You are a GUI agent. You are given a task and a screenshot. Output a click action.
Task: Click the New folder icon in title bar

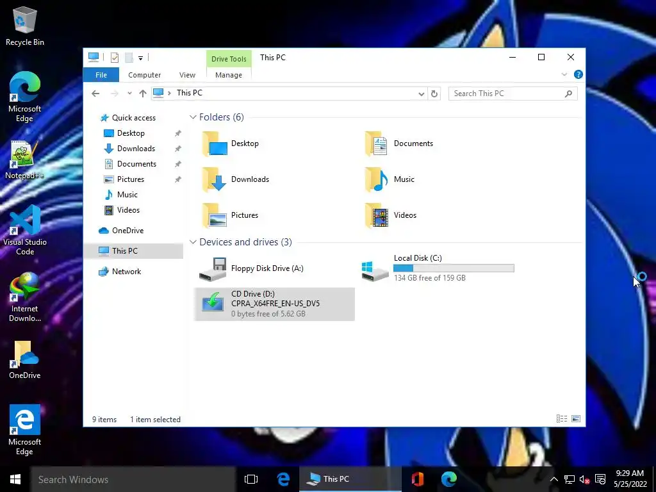click(x=129, y=57)
